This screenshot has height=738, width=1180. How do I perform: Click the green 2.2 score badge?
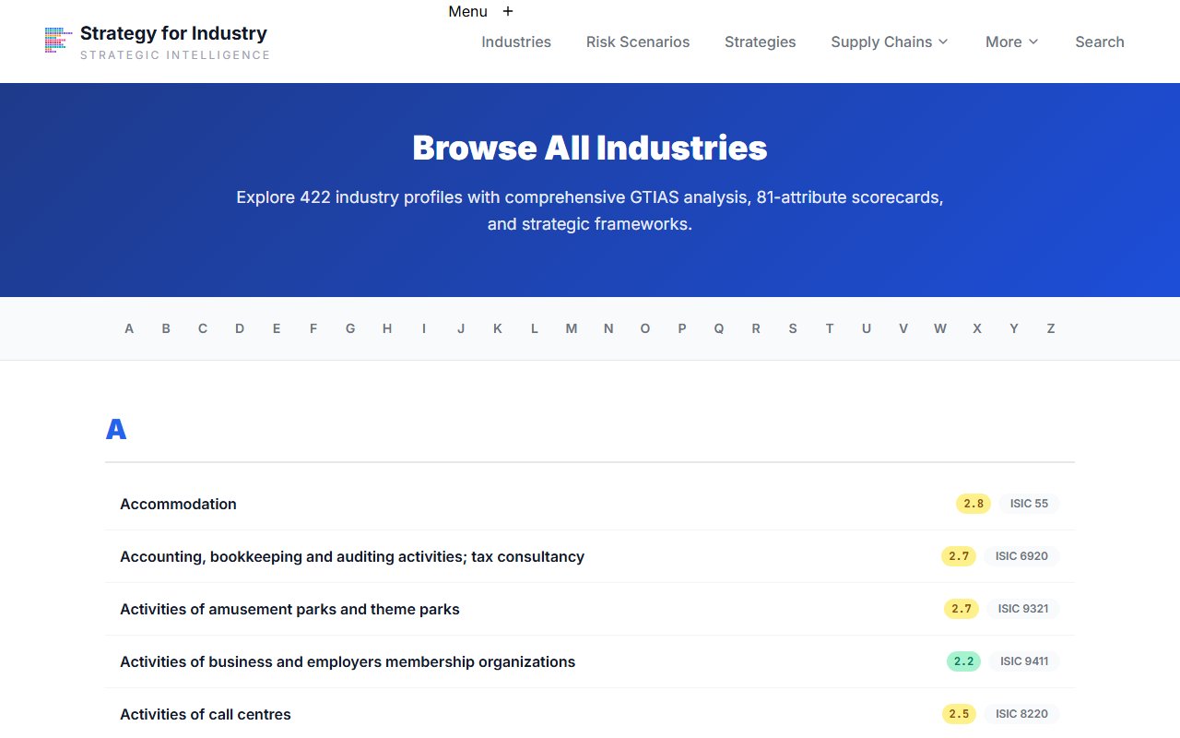(962, 661)
